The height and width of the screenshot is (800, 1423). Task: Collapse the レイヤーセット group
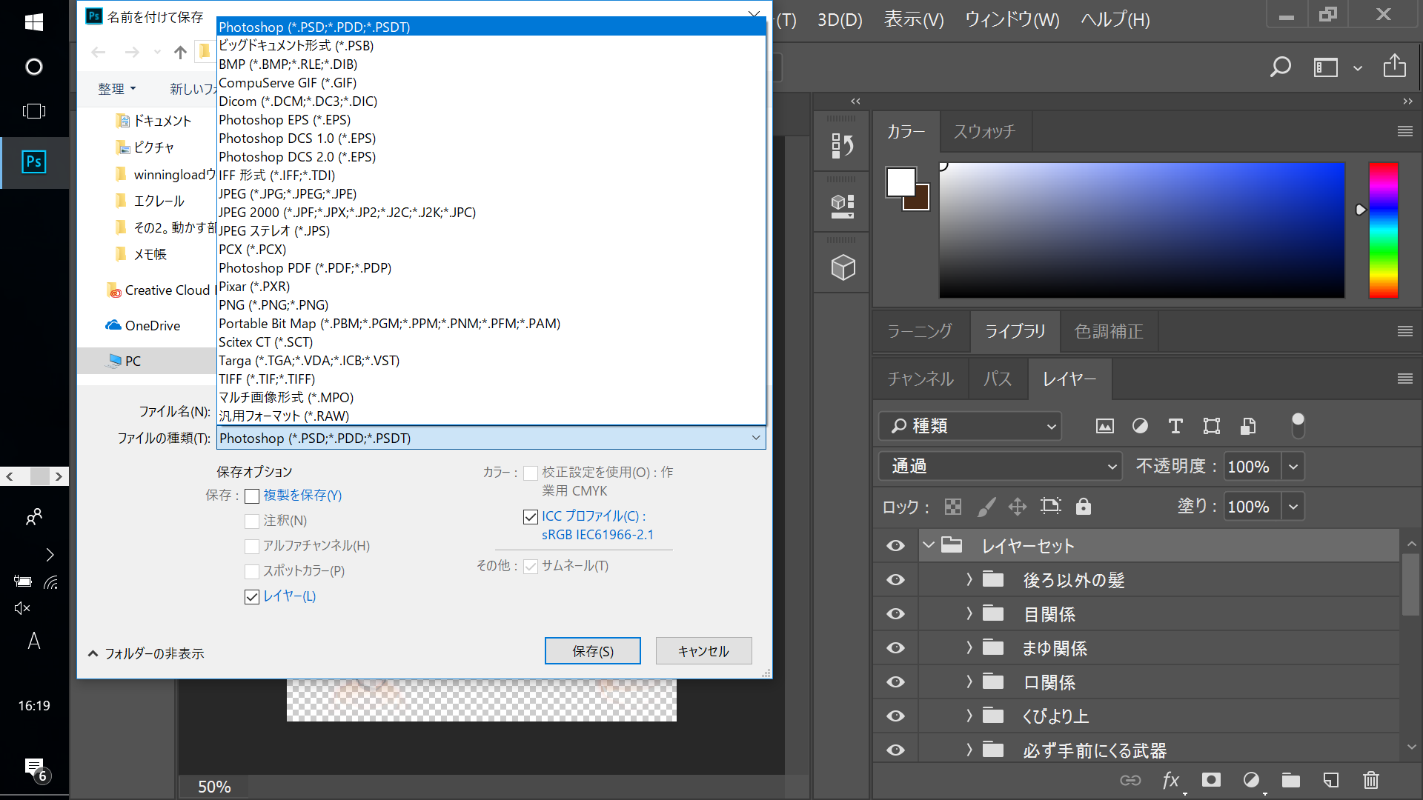[929, 546]
